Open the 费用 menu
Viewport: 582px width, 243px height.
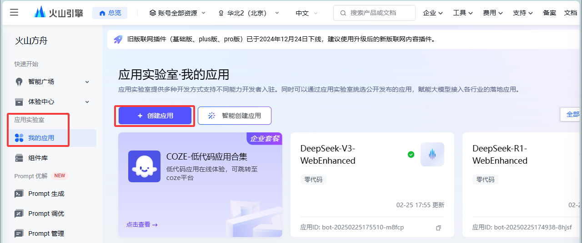coord(493,13)
